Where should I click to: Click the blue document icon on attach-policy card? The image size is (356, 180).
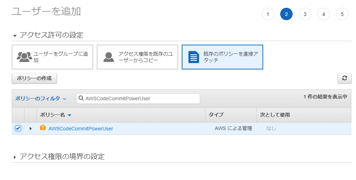[194, 57]
